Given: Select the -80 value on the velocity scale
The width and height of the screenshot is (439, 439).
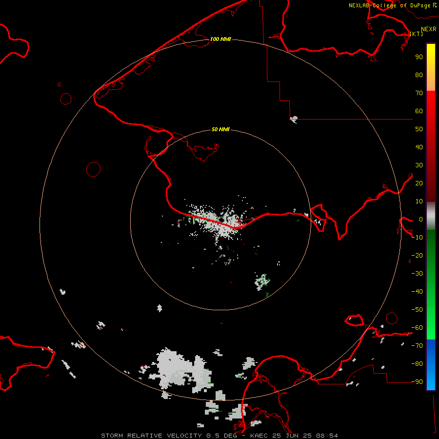Looking at the screenshot, I should tap(417, 364).
